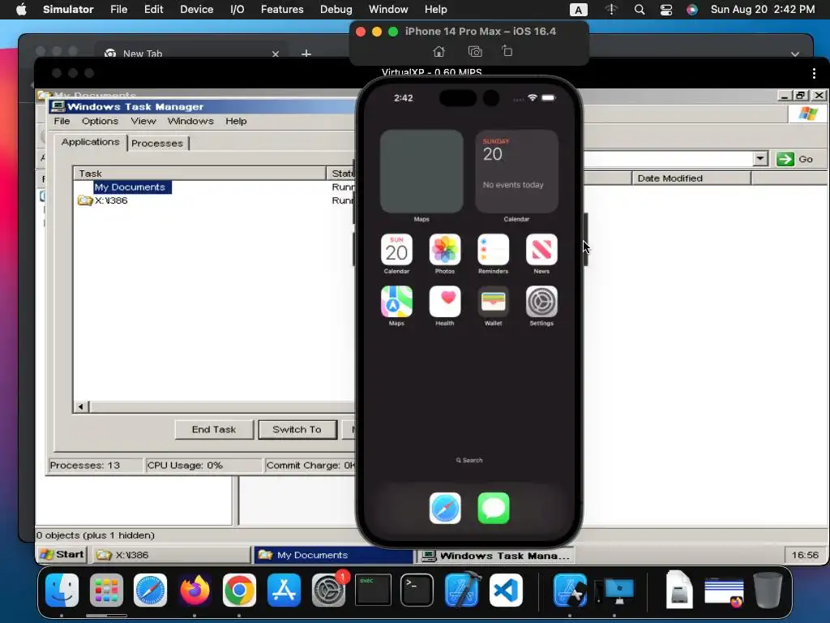
Task: Launch Safari from the iPhone dock
Action: tap(445, 508)
